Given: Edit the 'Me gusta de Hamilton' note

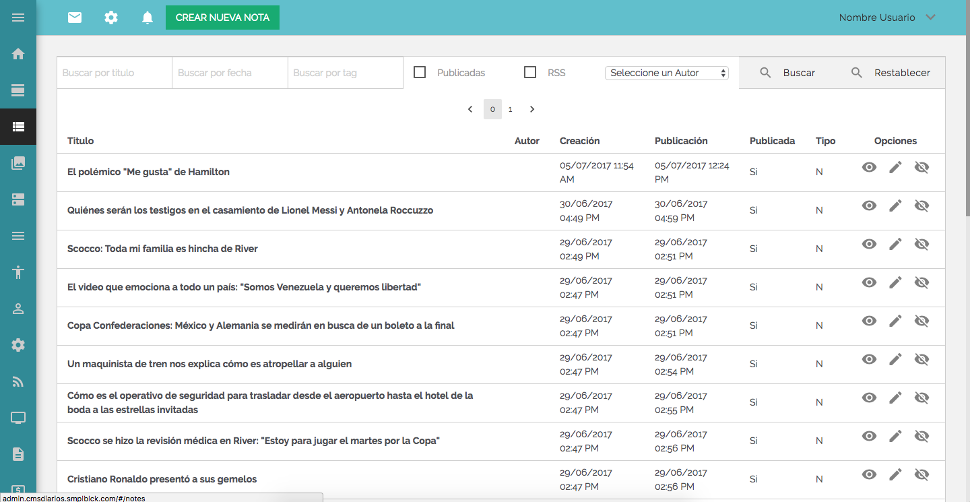Looking at the screenshot, I should 895,167.
